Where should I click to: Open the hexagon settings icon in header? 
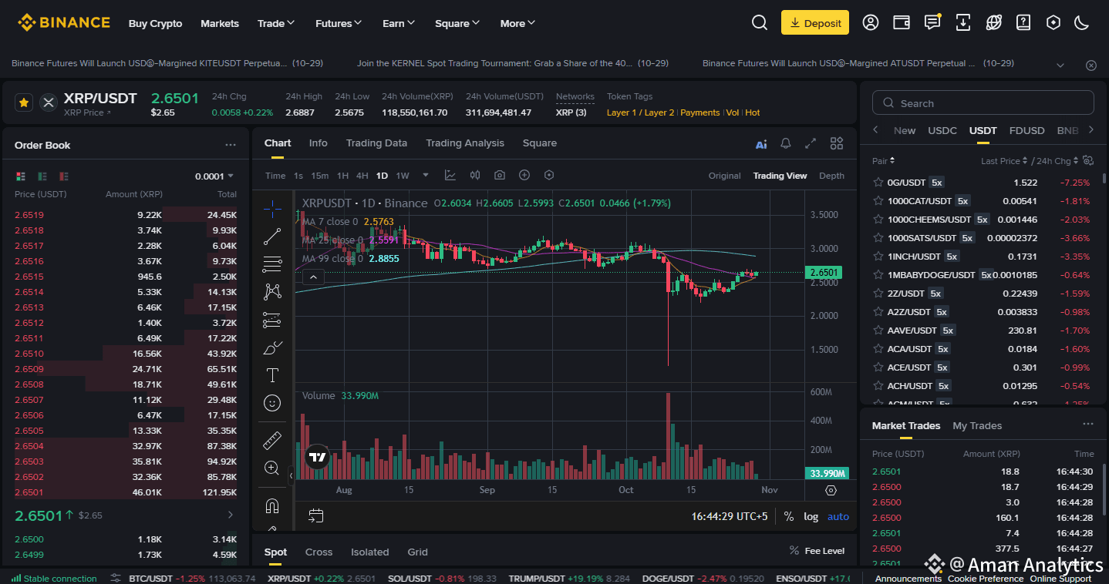tap(1053, 22)
